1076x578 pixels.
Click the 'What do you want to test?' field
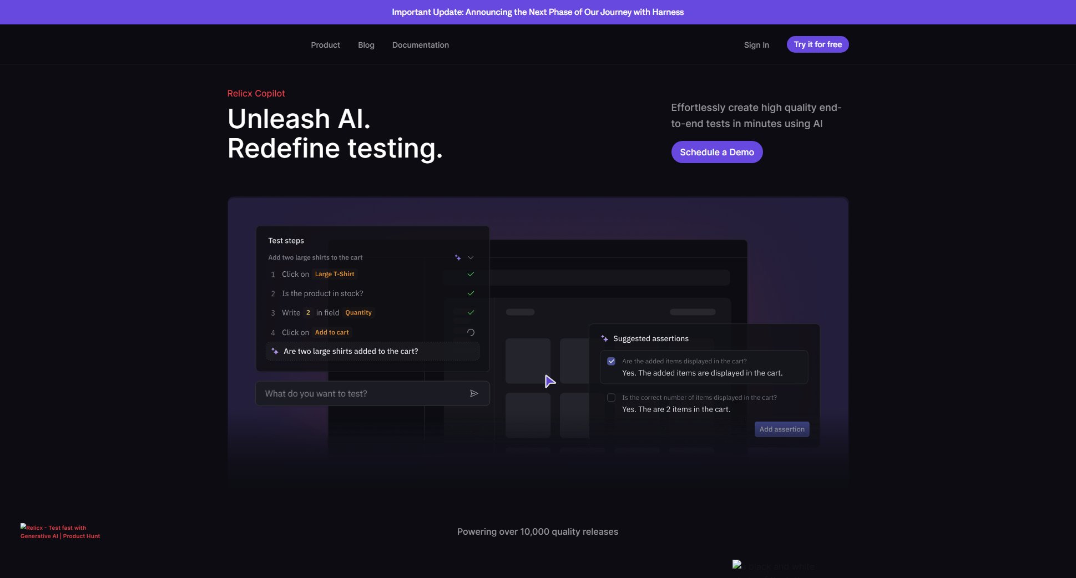pos(361,393)
